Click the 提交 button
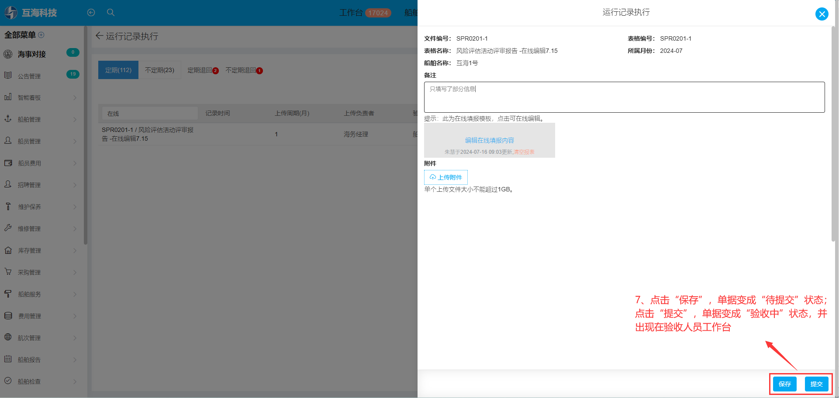 pyautogui.click(x=816, y=384)
